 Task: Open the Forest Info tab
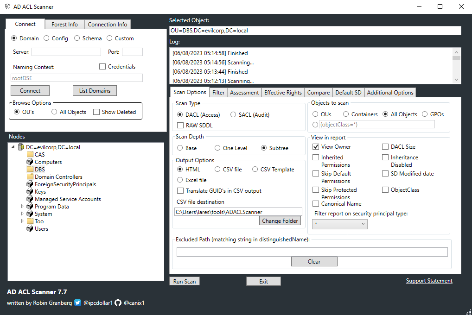pyautogui.click(x=64, y=24)
